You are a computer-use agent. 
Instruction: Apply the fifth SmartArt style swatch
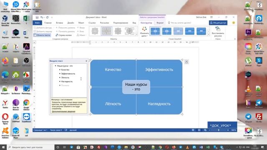coord(201,31)
